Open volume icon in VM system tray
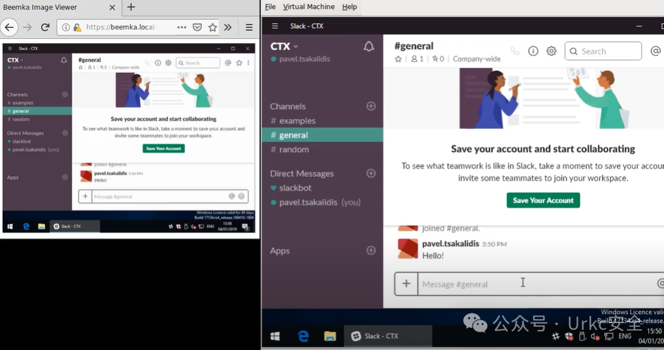Image resolution: width=664 pixels, height=350 pixels. (x=595, y=336)
